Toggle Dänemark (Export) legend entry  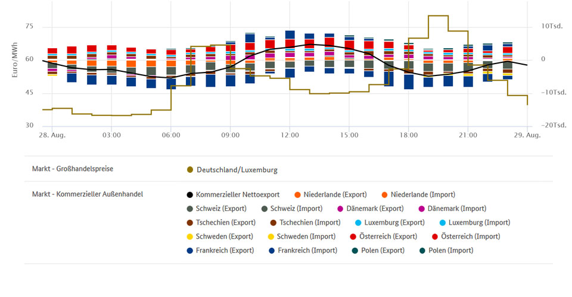coord(370,208)
